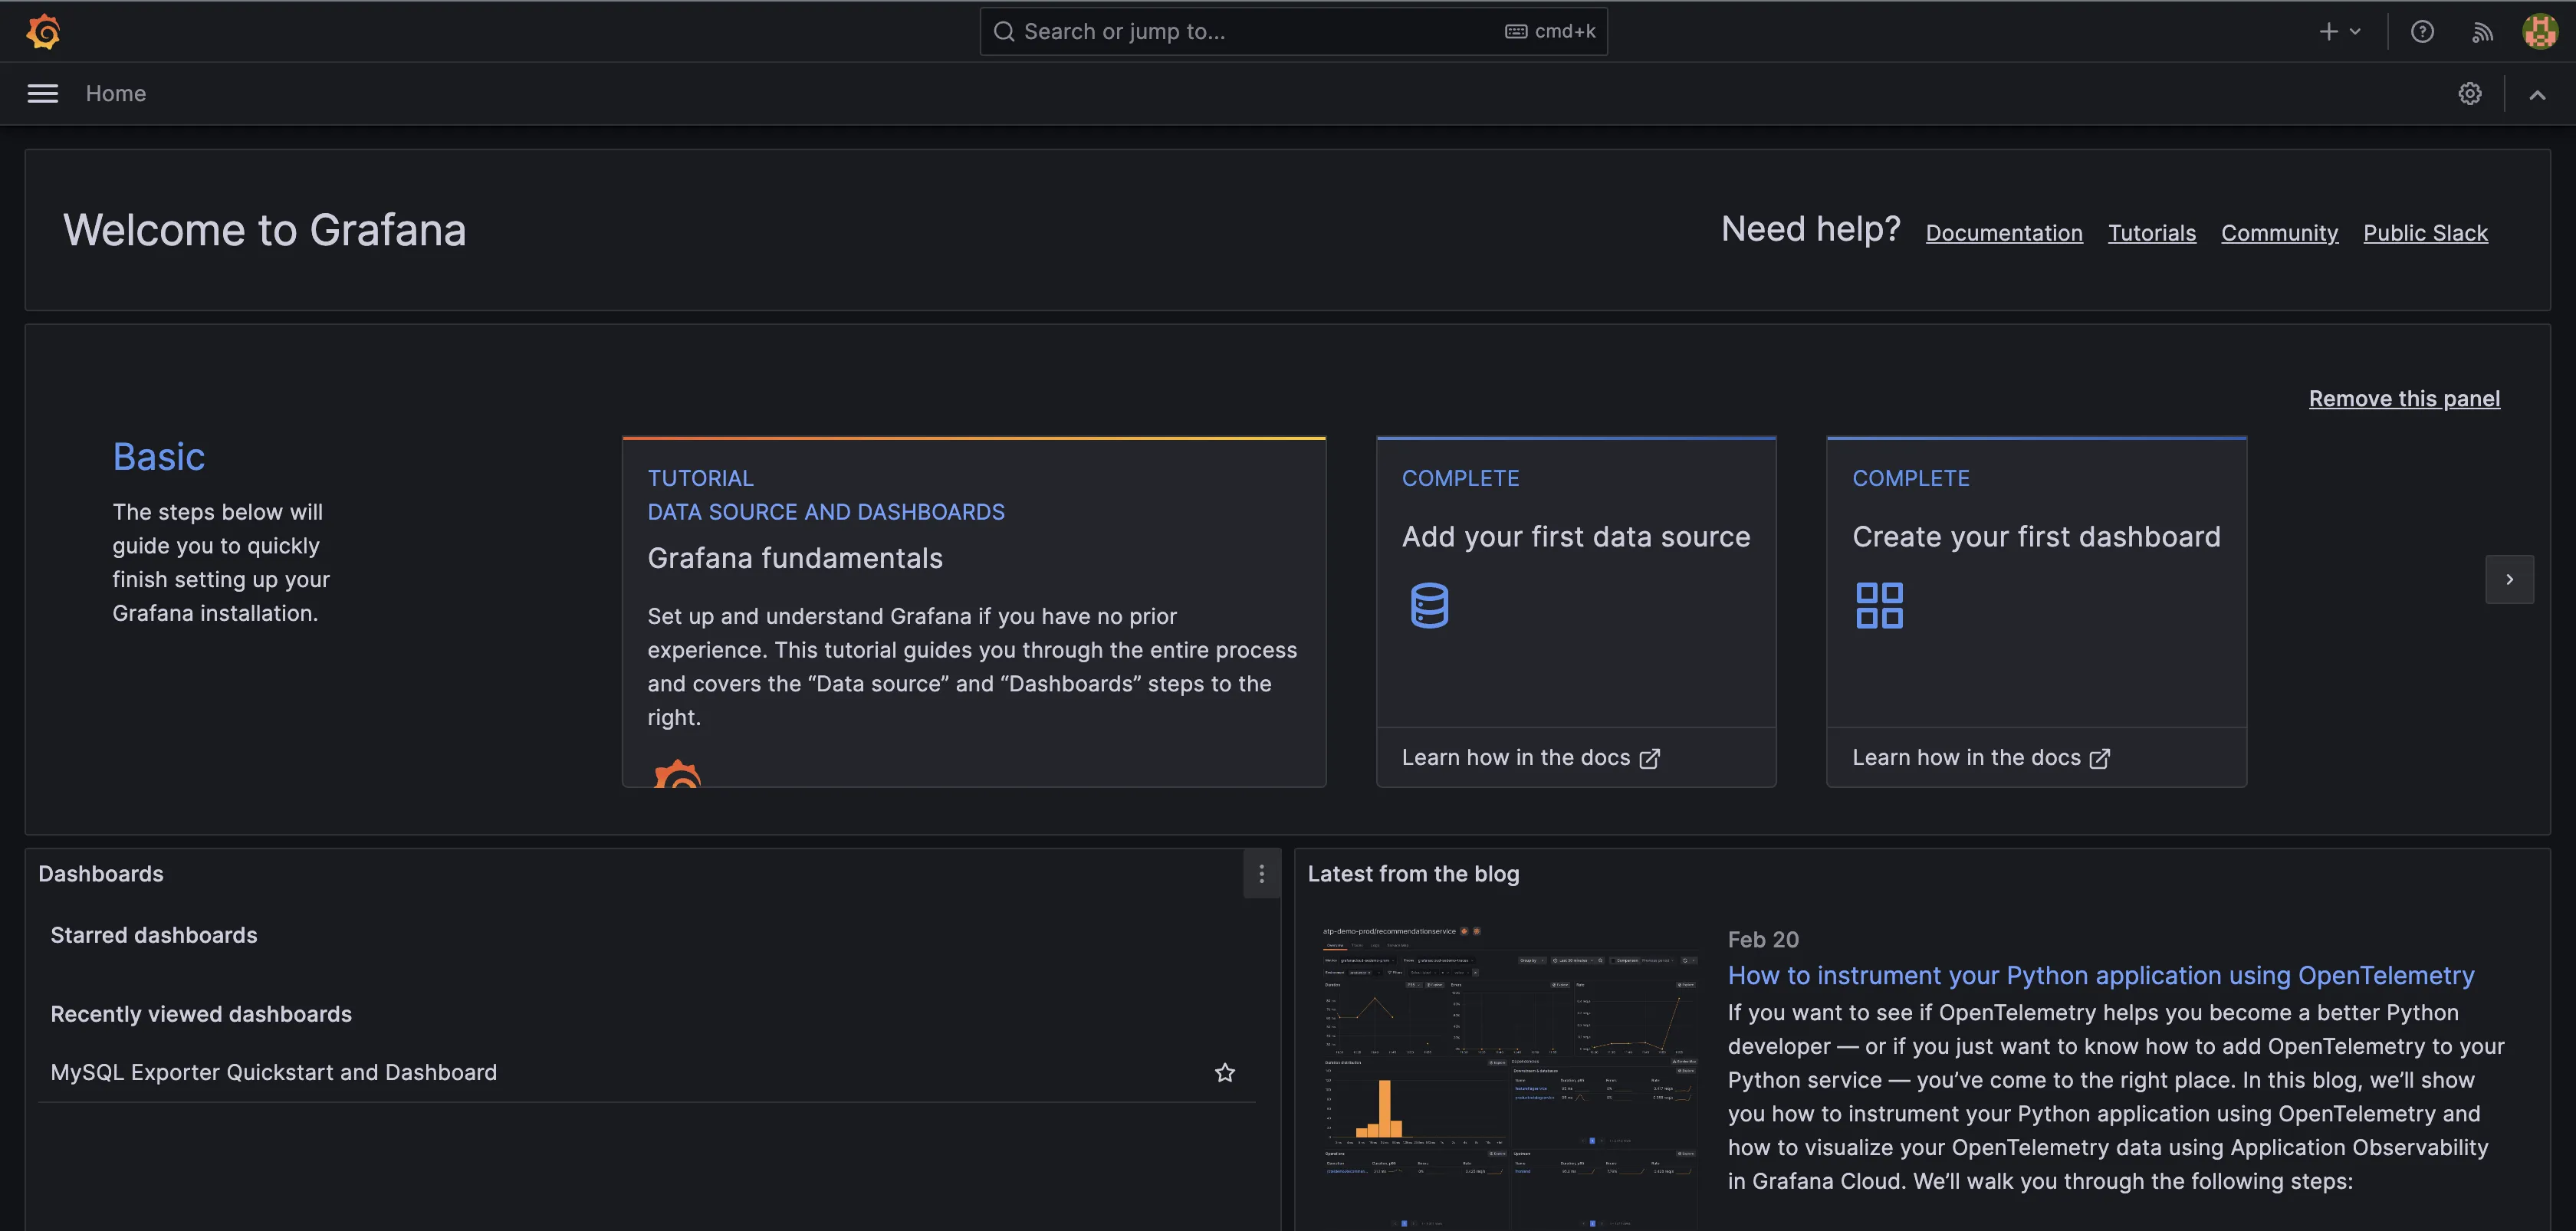Click the Latest from the blog panel title

[x=1413, y=874]
